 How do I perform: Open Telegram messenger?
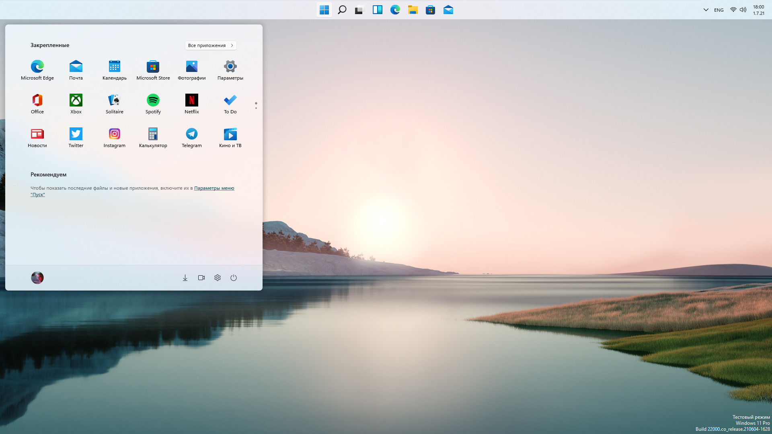tap(191, 134)
